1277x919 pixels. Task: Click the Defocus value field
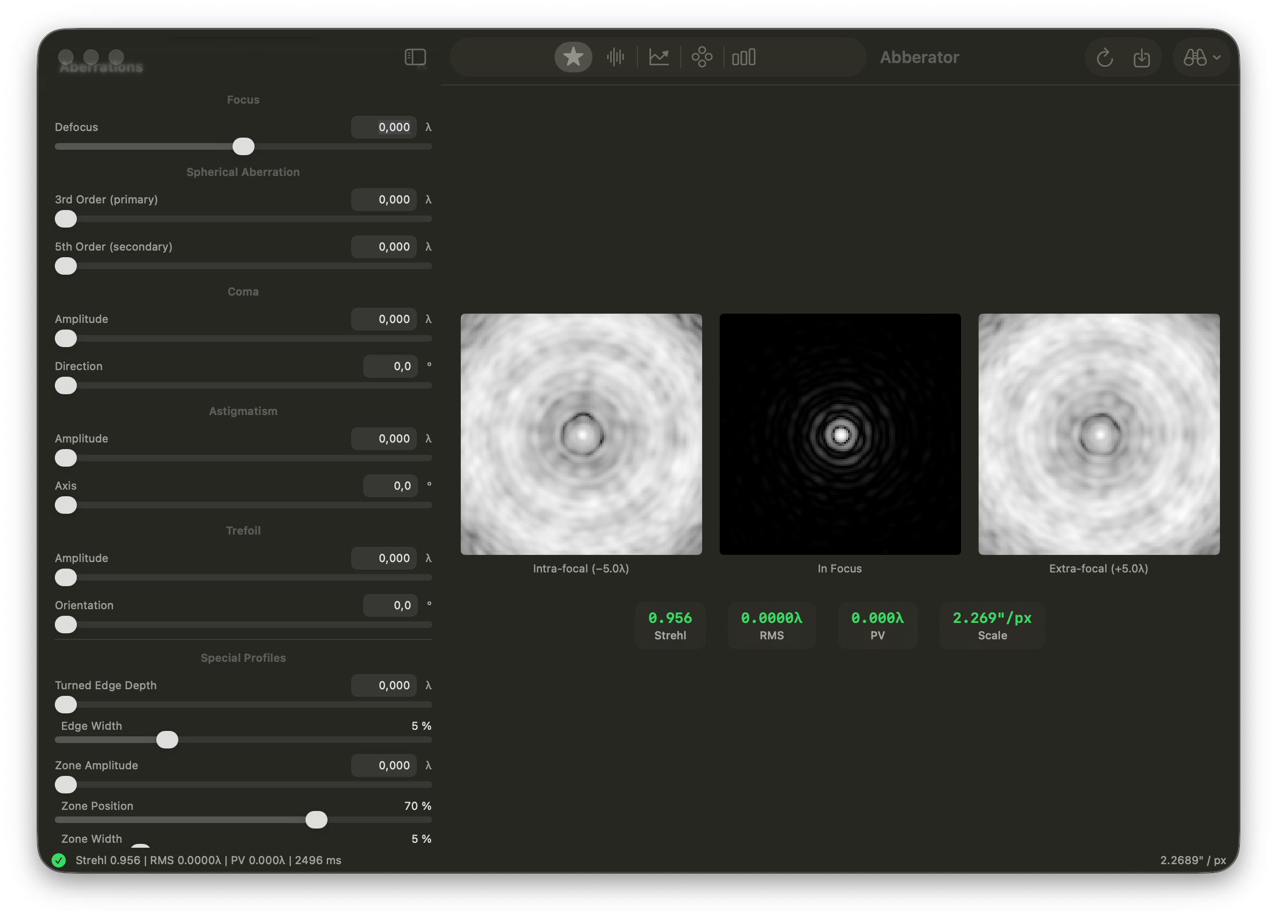[x=384, y=127]
